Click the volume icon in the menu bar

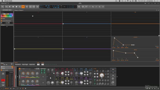click(133, 1)
